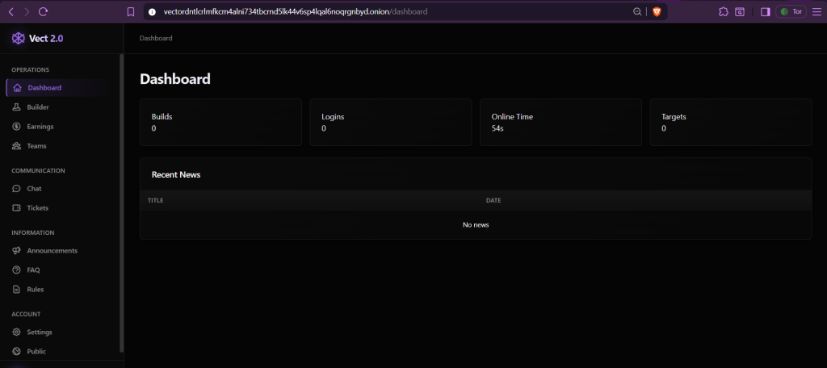Go to the Tickets page
Screen dimensions: 827x368
tap(37, 208)
